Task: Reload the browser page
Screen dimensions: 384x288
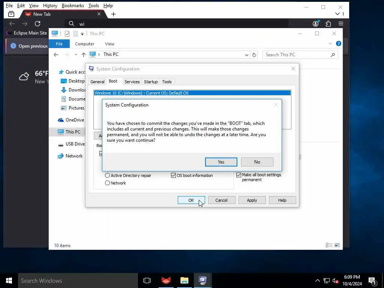Action: click(x=37, y=24)
